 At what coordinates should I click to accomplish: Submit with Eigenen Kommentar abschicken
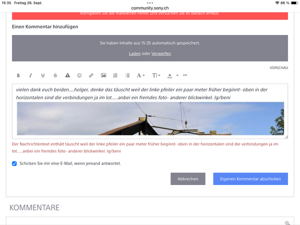tap(250, 179)
